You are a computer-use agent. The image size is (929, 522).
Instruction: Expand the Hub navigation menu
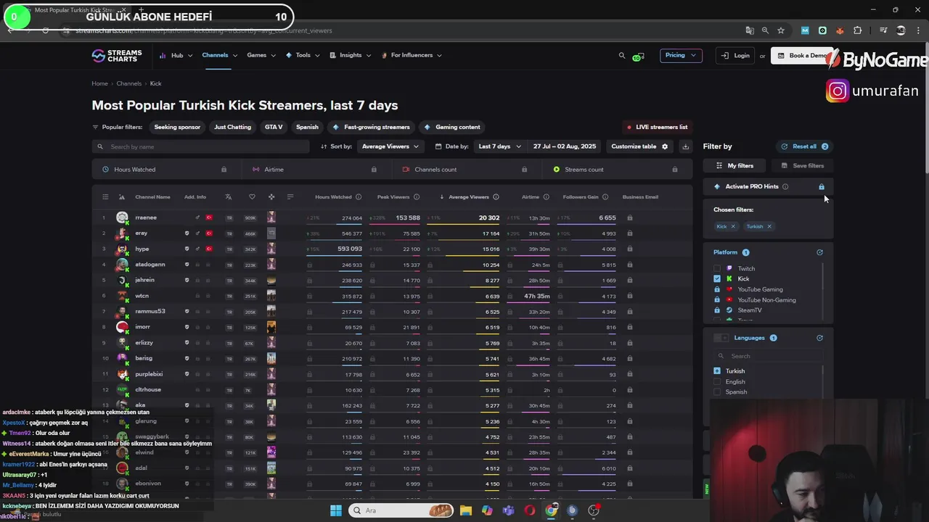click(176, 55)
